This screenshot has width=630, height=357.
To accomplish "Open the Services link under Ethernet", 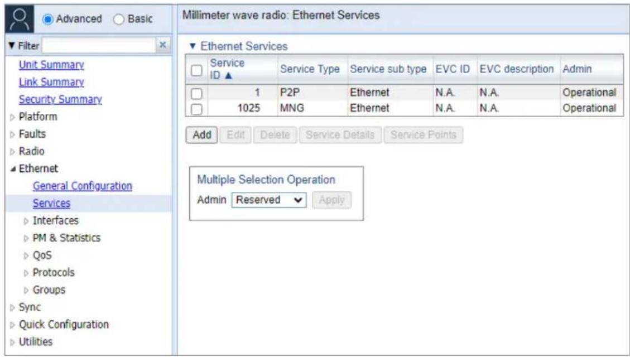I will pos(51,203).
